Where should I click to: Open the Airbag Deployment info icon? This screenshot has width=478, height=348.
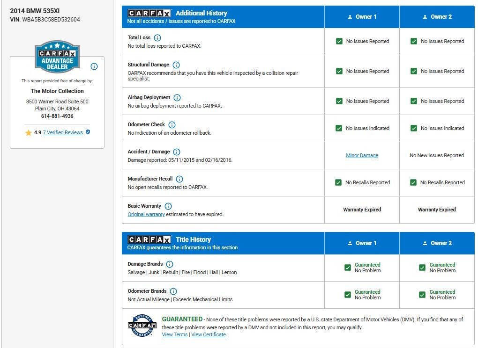tap(177, 98)
